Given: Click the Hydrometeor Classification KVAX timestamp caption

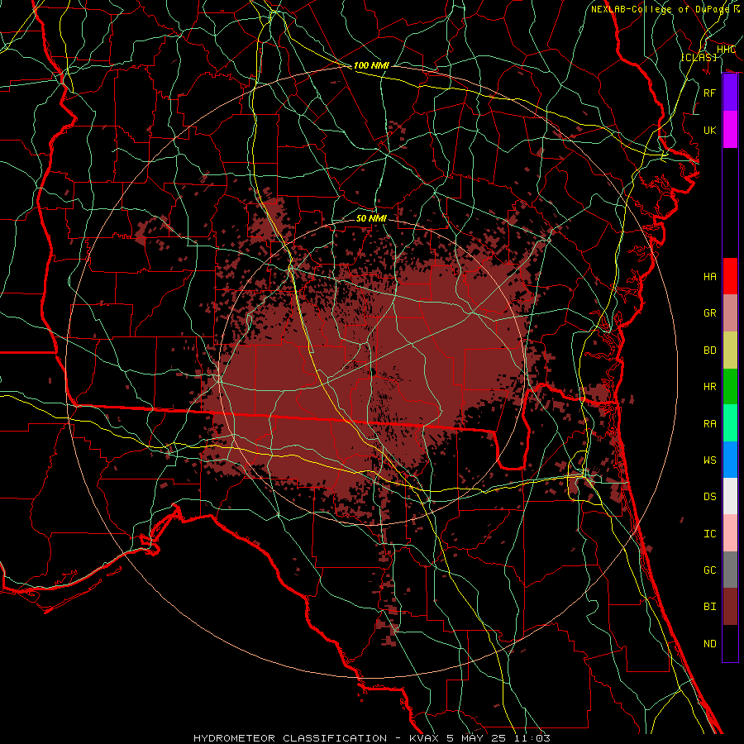Looking at the screenshot, I should pos(372,738).
